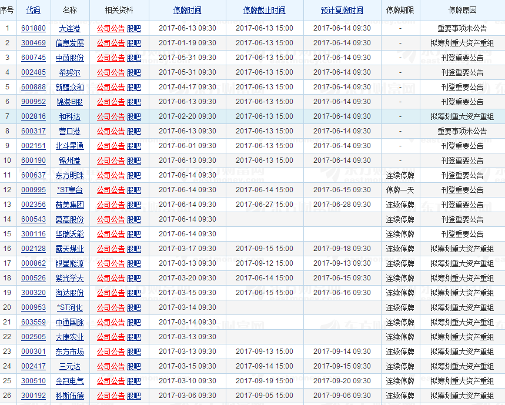Open 公司公告 for 银星能源 row
This screenshot has height=405, width=505.
(111, 264)
